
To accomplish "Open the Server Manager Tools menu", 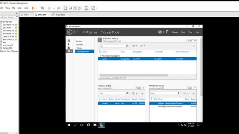I will (x=183, y=32).
